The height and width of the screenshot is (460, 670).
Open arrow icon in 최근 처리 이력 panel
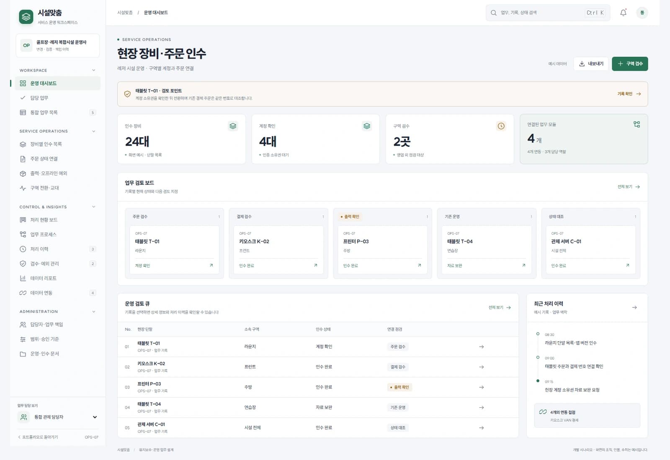pos(634,307)
